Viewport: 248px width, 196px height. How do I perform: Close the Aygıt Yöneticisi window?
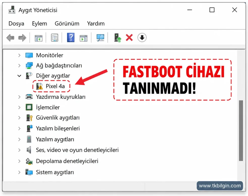(x=235, y=10)
